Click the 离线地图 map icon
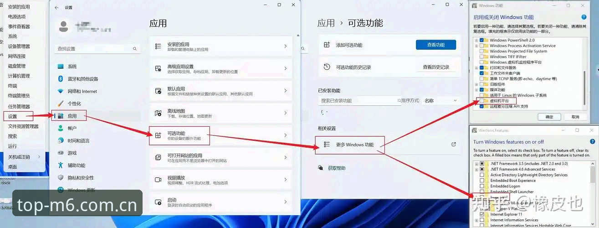599x228 pixels. tap(158, 113)
